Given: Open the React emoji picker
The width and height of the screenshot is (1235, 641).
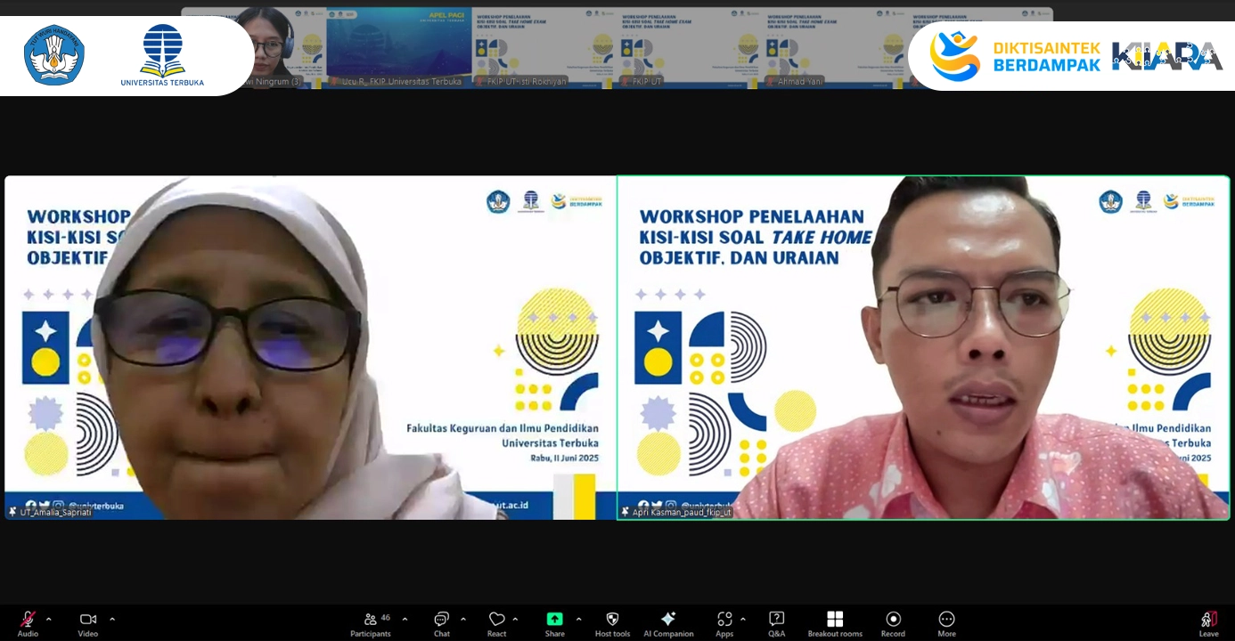Looking at the screenshot, I should pyautogui.click(x=497, y=621).
